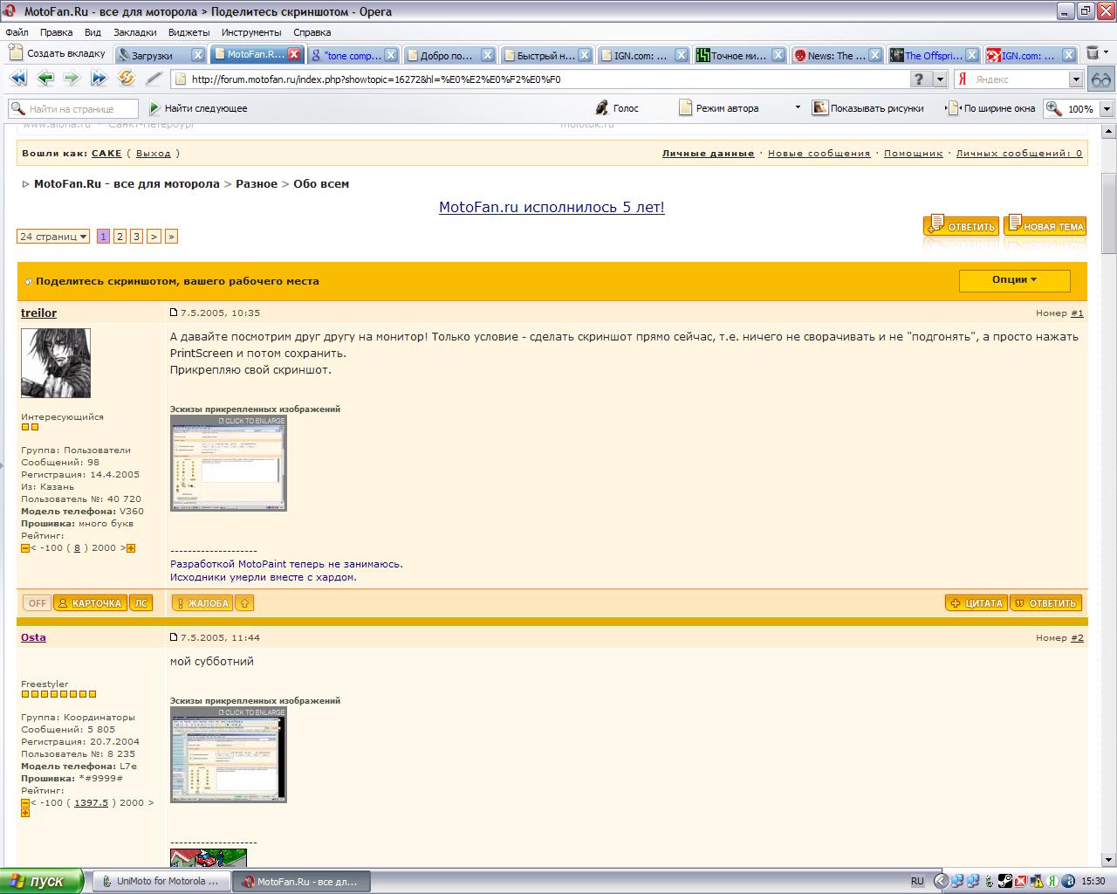Open the Виджеты menu
1117x894 pixels.
[x=188, y=32]
